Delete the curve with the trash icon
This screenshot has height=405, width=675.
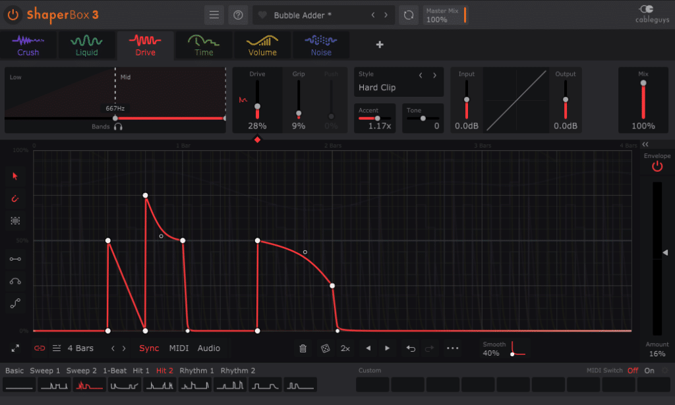[303, 348]
